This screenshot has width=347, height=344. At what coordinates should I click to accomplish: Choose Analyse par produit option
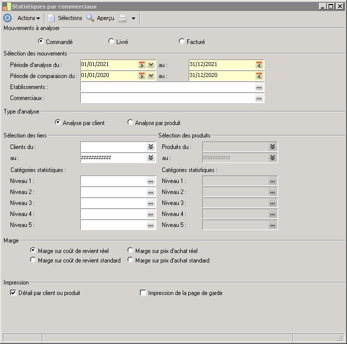coord(130,122)
